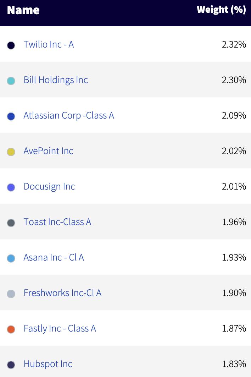
Task: Open Freshworks Inc-Cl A holding
Action: (62, 293)
